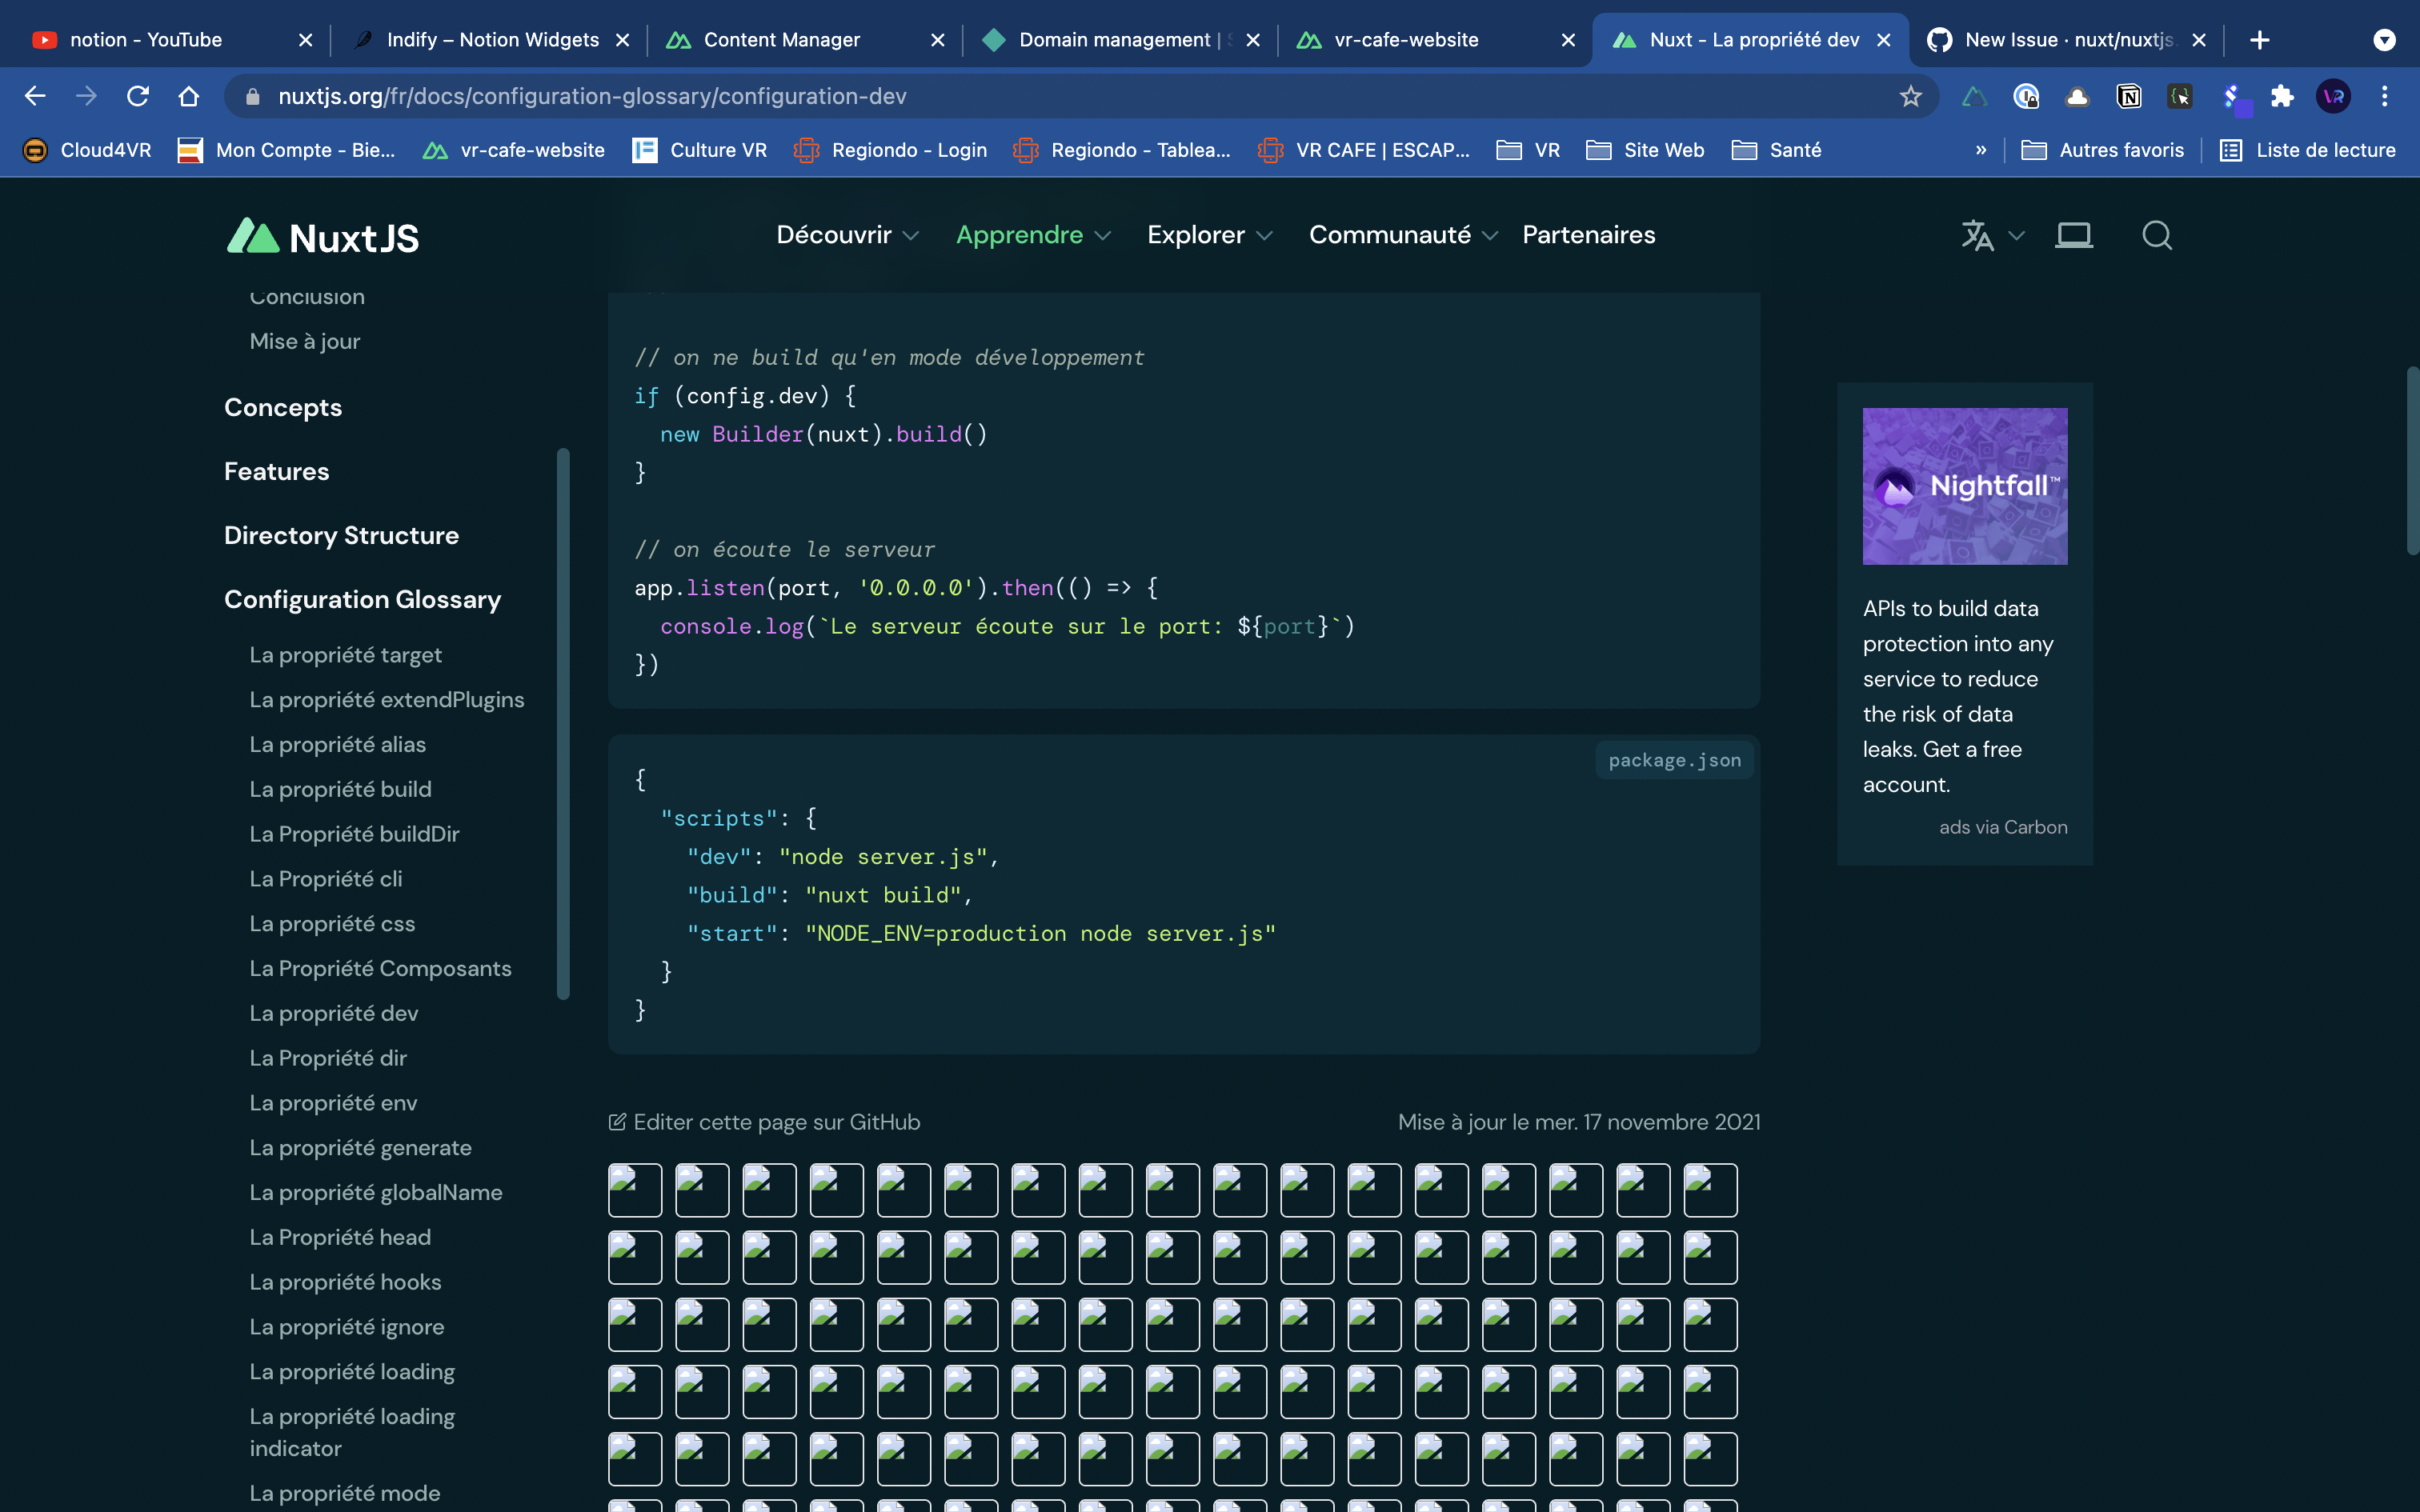Close the Indify – Notion Widgets tab
This screenshot has height=1512, width=2420.
(622, 40)
